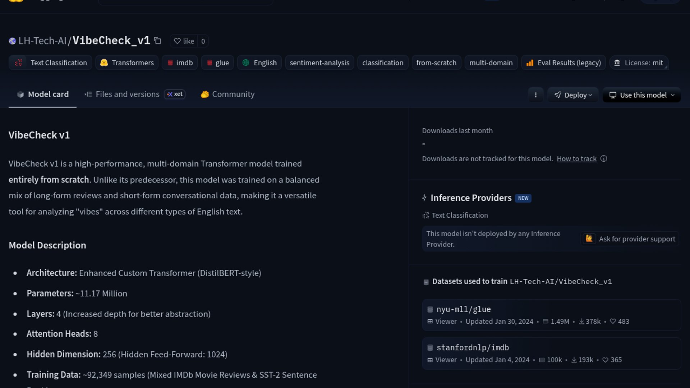The width and height of the screenshot is (690, 388).
Task: Select the glue dataset tag
Action: click(x=217, y=63)
